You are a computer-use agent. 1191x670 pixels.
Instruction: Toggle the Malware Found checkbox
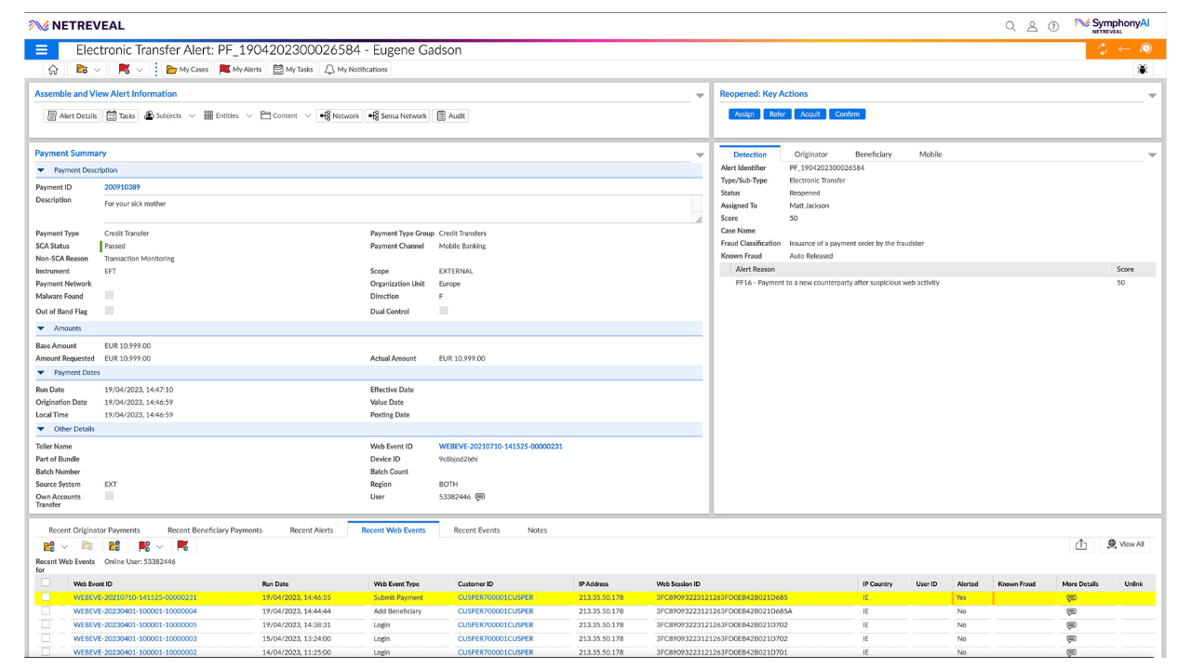coord(109,296)
